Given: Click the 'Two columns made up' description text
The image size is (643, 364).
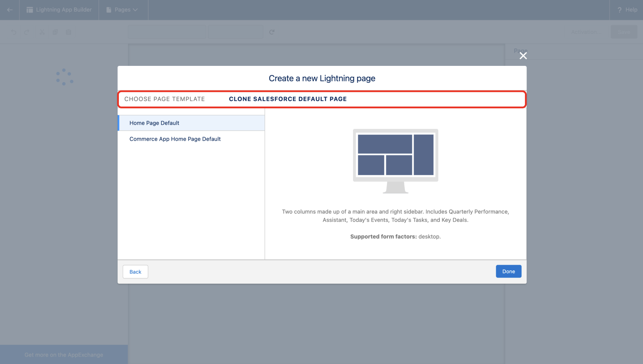Looking at the screenshot, I should tap(396, 216).
